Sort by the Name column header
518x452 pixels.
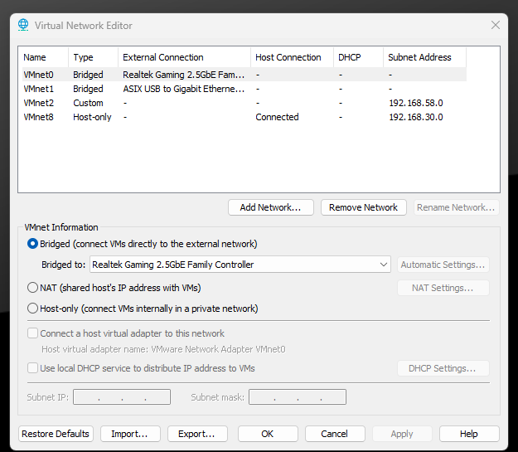[45, 57]
